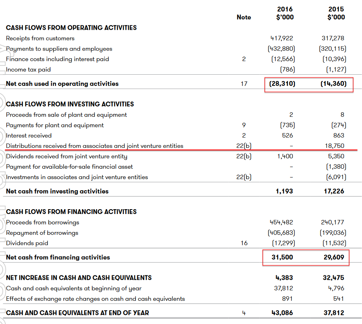
Task: Select highlighted 2016 financing total 31,500
Action: [282, 257]
